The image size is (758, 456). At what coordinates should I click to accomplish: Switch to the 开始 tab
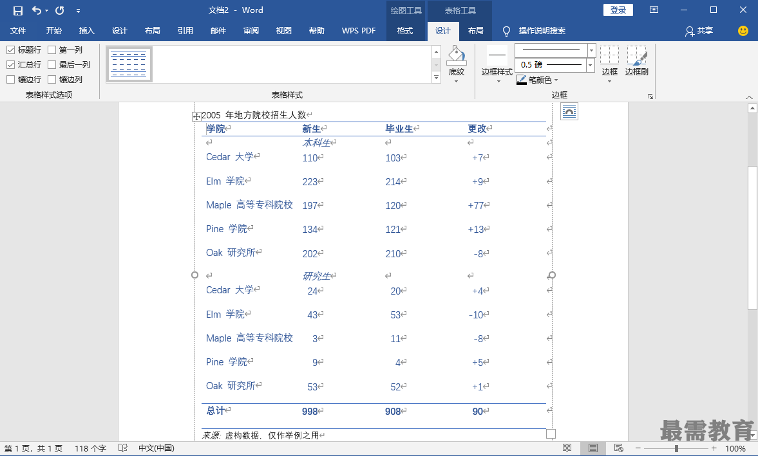53,31
